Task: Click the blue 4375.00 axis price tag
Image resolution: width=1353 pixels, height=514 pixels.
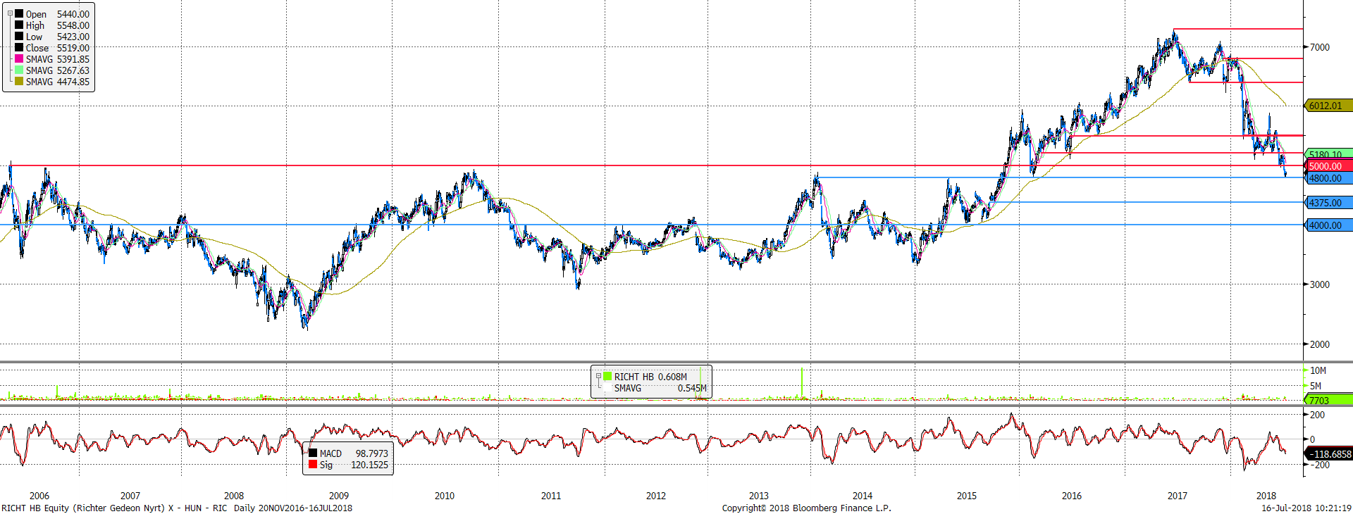Action: [1329, 203]
